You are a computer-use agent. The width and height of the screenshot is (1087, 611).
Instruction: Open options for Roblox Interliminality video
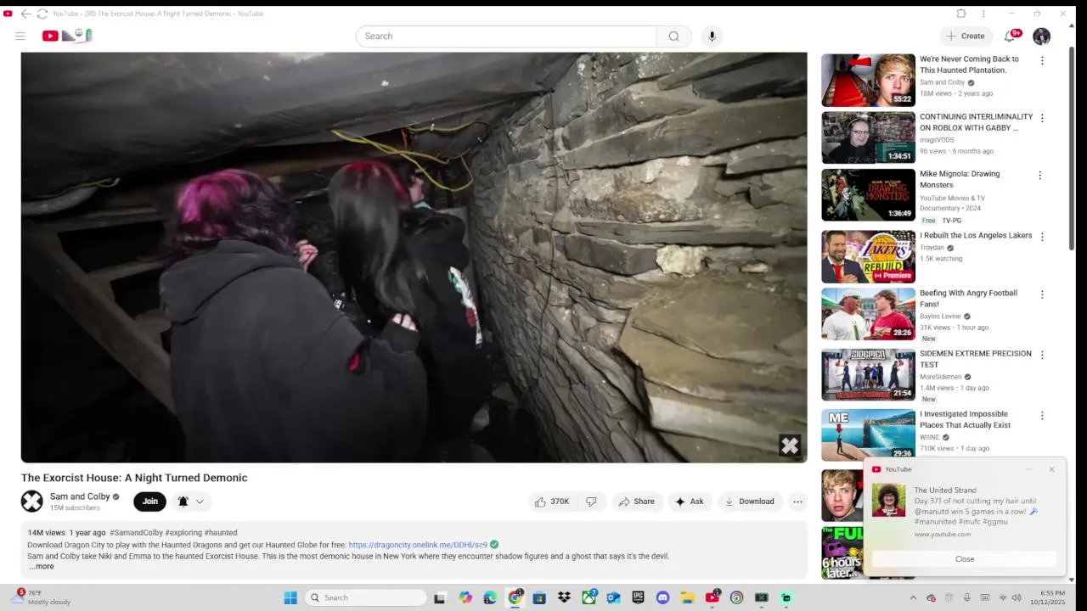tap(1042, 118)
